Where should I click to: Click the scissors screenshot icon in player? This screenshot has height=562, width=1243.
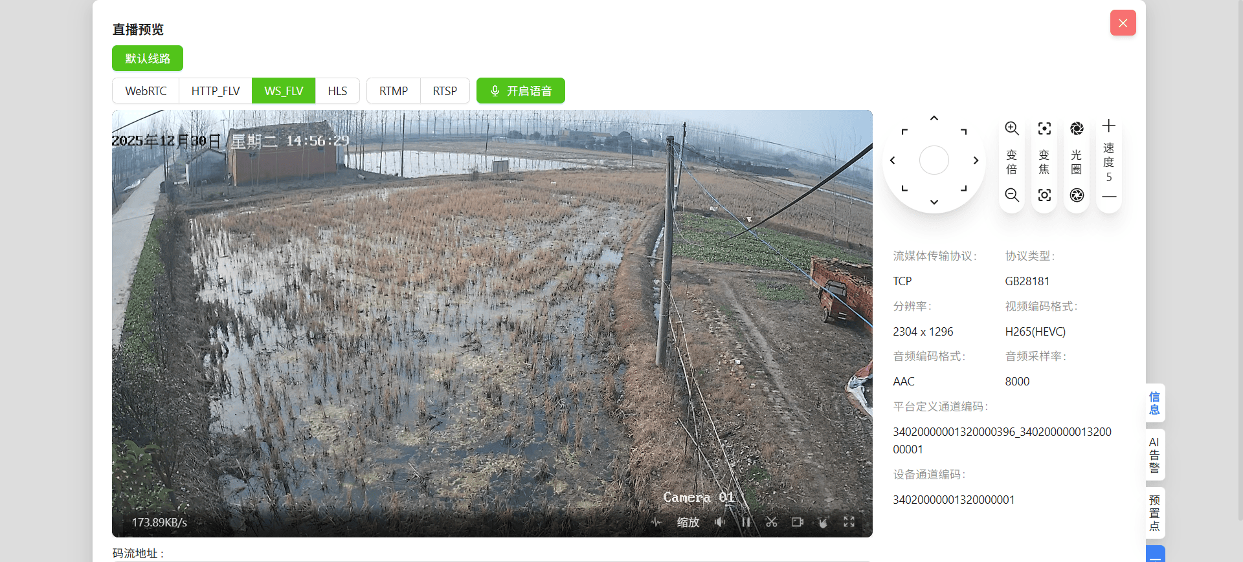click(x=771, y=522)
